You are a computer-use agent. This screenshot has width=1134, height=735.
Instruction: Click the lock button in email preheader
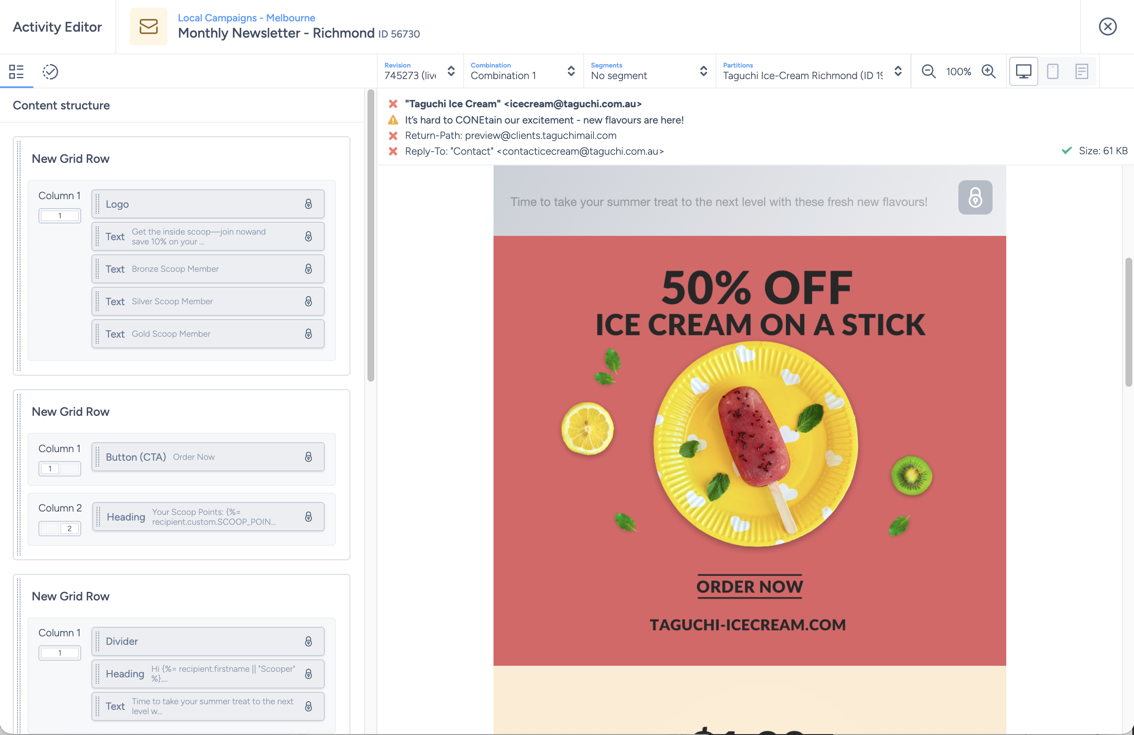(x=975, y=197)
